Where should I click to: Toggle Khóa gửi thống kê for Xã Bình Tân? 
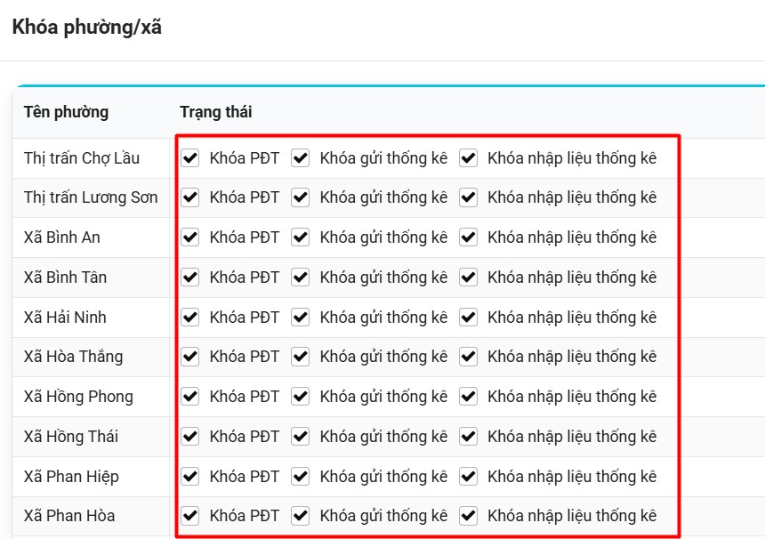coord(301,278)
